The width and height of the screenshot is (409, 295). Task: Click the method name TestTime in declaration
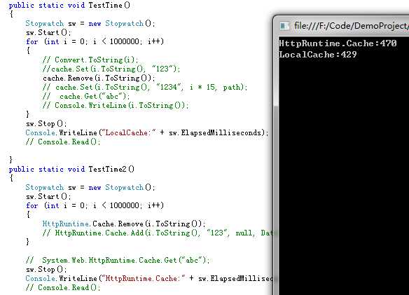[105, 5]
